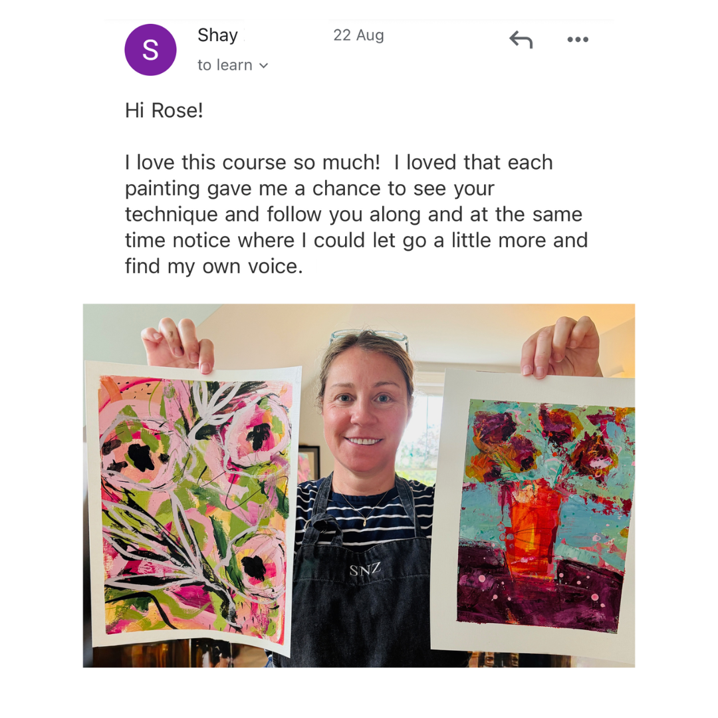This screenshot has height=718, width=718.
Task: Click the 'Hi Rose!' greeting line
Action: pyautogui.click(x=164, y=110)
